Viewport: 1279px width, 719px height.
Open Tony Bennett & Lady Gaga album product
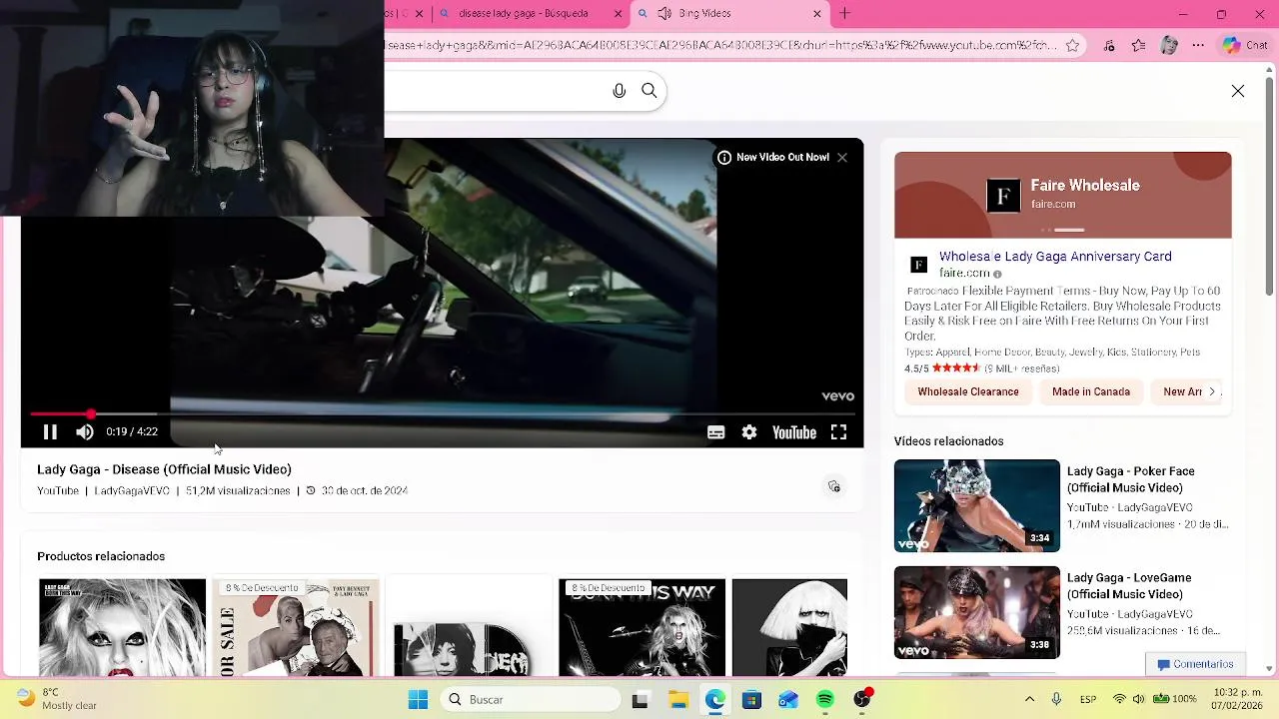(x=296, y=627)
